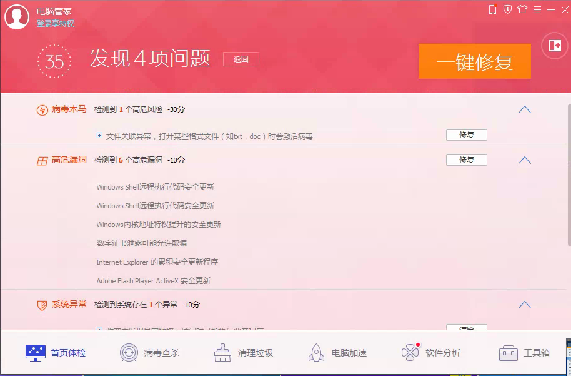The width and height of the screenshot is (571, 376).
Task: Open the 工具箱 toolbox tab
Action: coord(524,353)
